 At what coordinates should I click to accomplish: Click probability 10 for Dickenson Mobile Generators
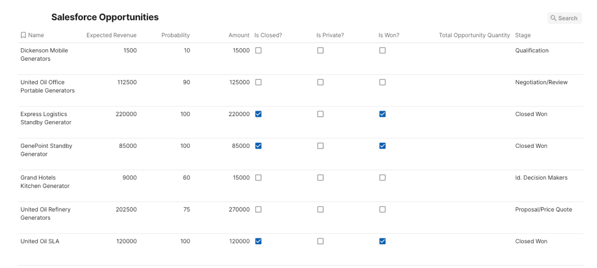tap(187, 50)
